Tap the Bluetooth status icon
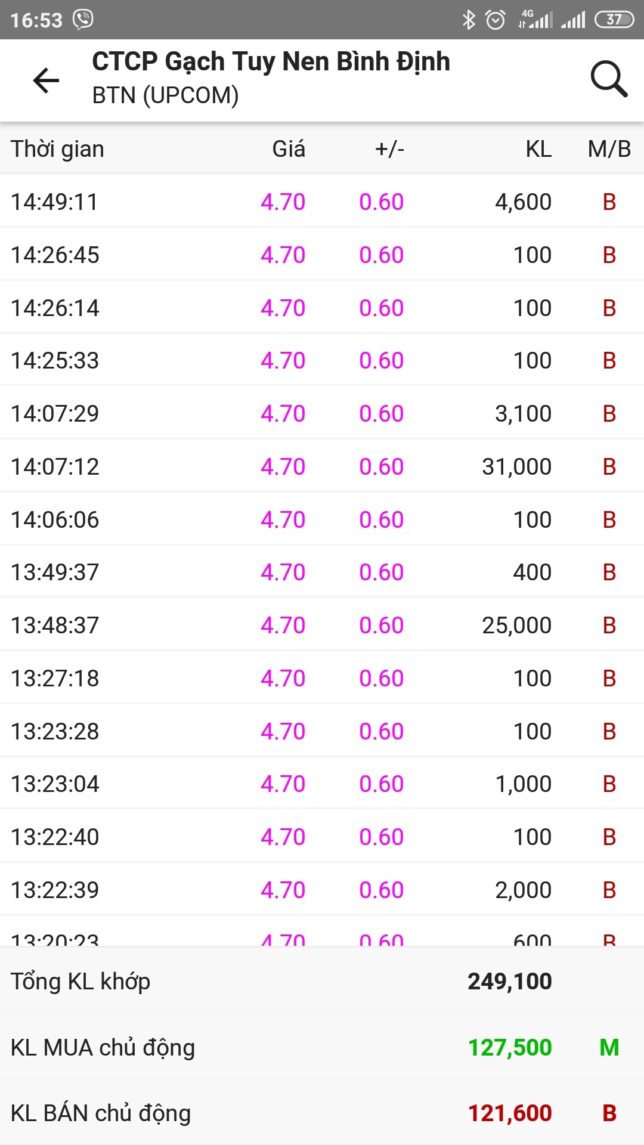The width and height of the screenshot is (644, 1145). [x=469, y=20]
